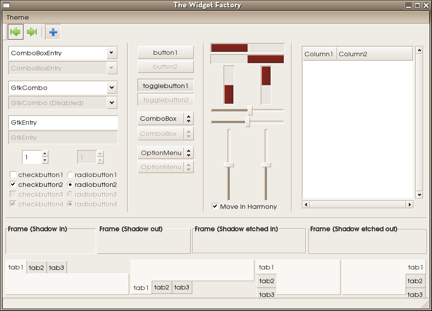
Task: Click the Frame (Shadow in) label
Action: coord(38,229)
